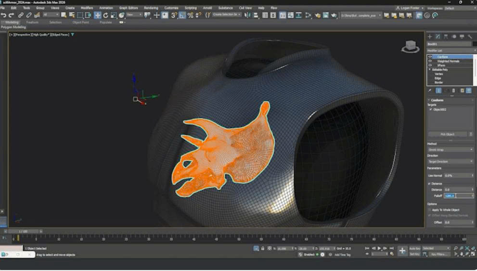477x271 pixels.
Task: Select the Border sub-object level
Action: (438, 82)
